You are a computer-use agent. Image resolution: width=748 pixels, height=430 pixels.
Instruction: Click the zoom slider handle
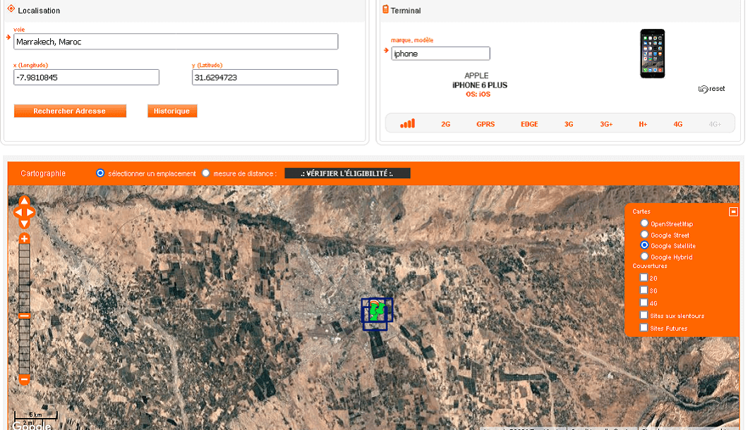pyautogui.click(x=24, y=316)
